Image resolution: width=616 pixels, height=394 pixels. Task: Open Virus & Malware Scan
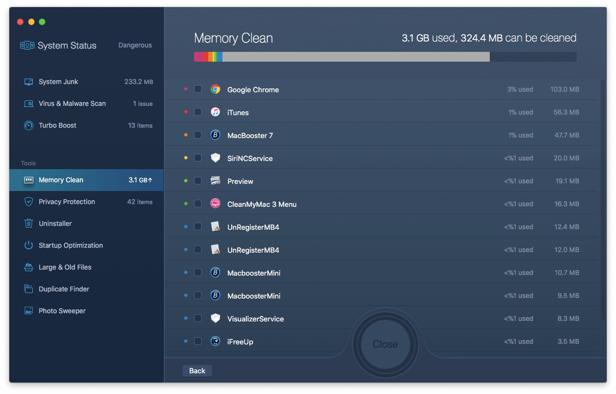coord(86,104)
